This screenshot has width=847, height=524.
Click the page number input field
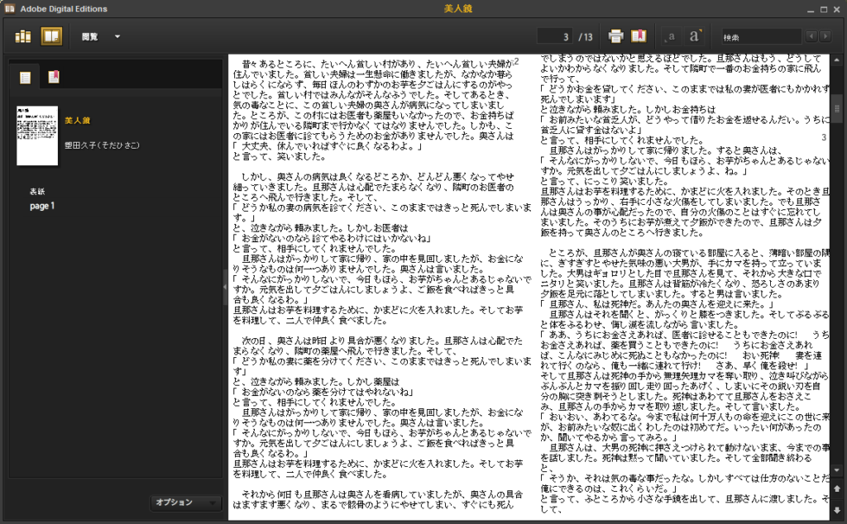click(556, 36)
